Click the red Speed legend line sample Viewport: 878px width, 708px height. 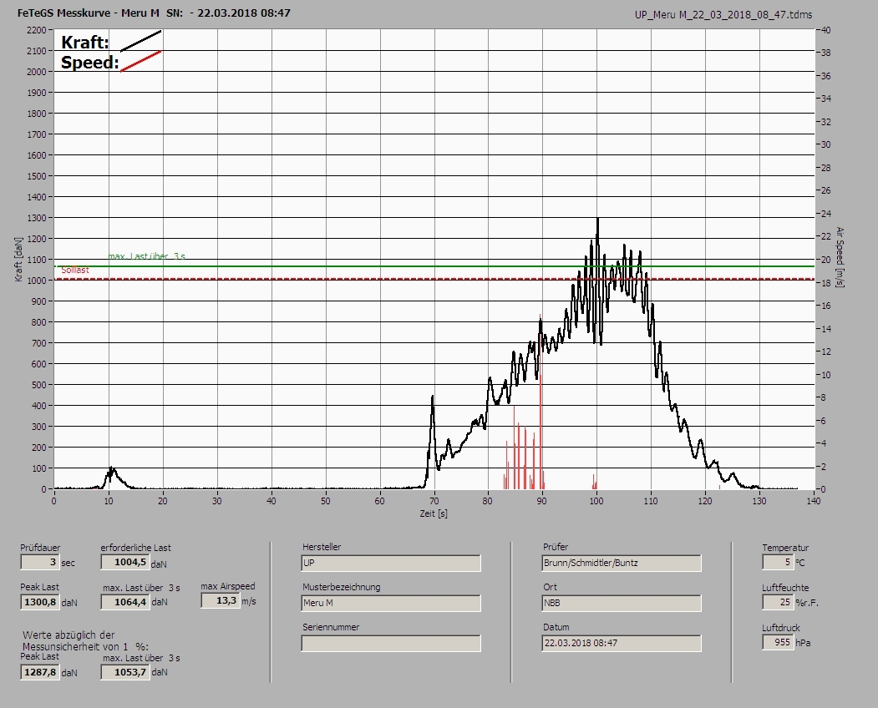click(141, 62)
